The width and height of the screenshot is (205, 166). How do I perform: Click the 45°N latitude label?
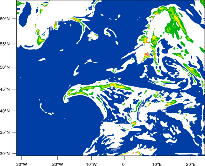click(5, 89)
